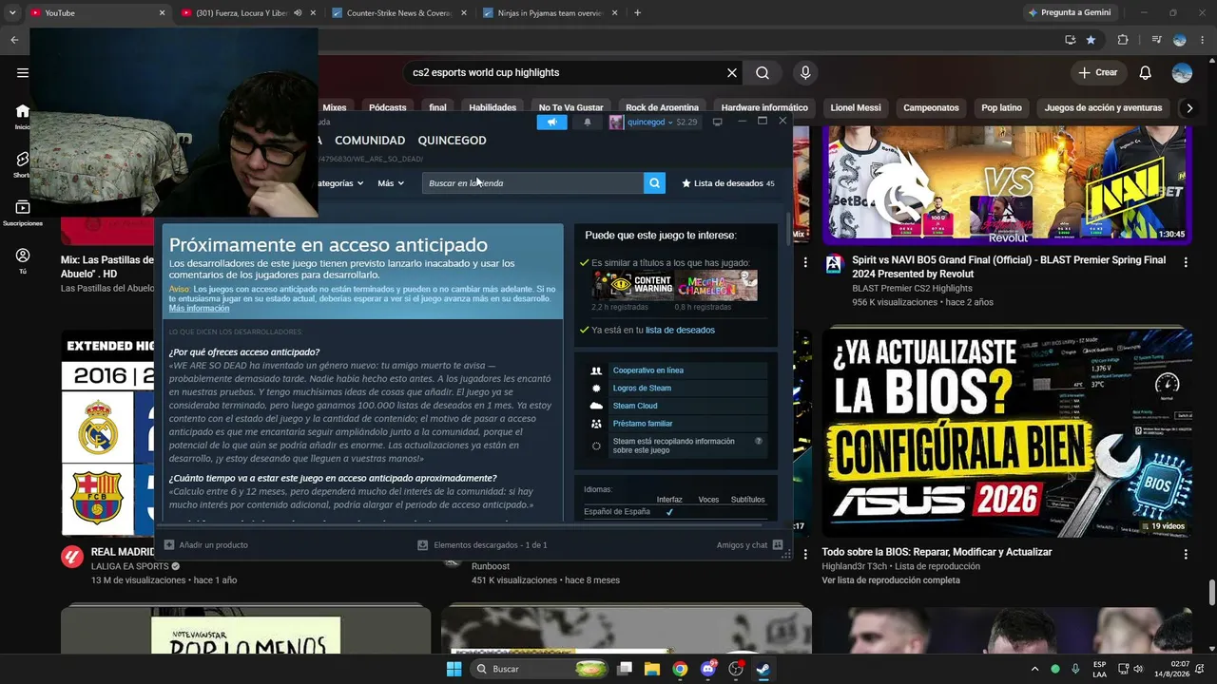The width and height of the screenshot is (1217, 684).
Task: Open the ASUS BIOS playlist thumbnail
Action: 1007,432
